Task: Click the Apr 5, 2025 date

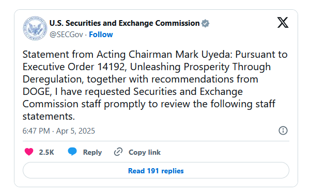Action: [x=75, y=131]
